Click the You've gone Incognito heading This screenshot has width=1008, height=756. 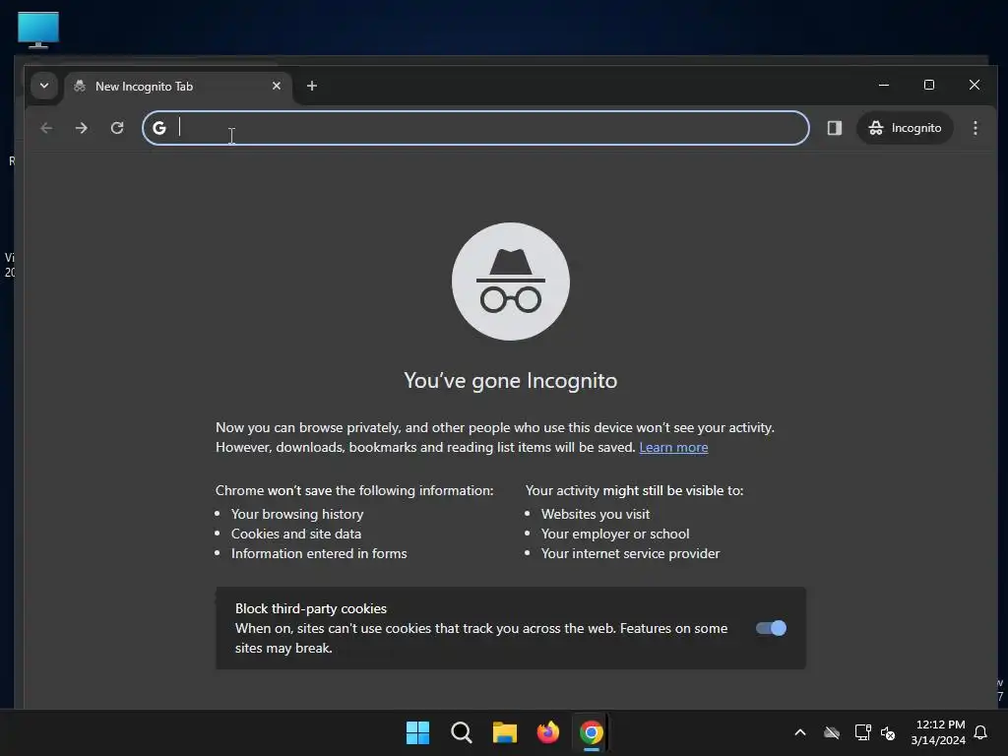pyautogui.click(x=511, y=381)
